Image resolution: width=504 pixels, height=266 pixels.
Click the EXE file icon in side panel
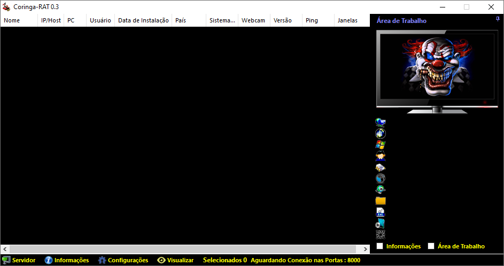(x=381, y=212)
